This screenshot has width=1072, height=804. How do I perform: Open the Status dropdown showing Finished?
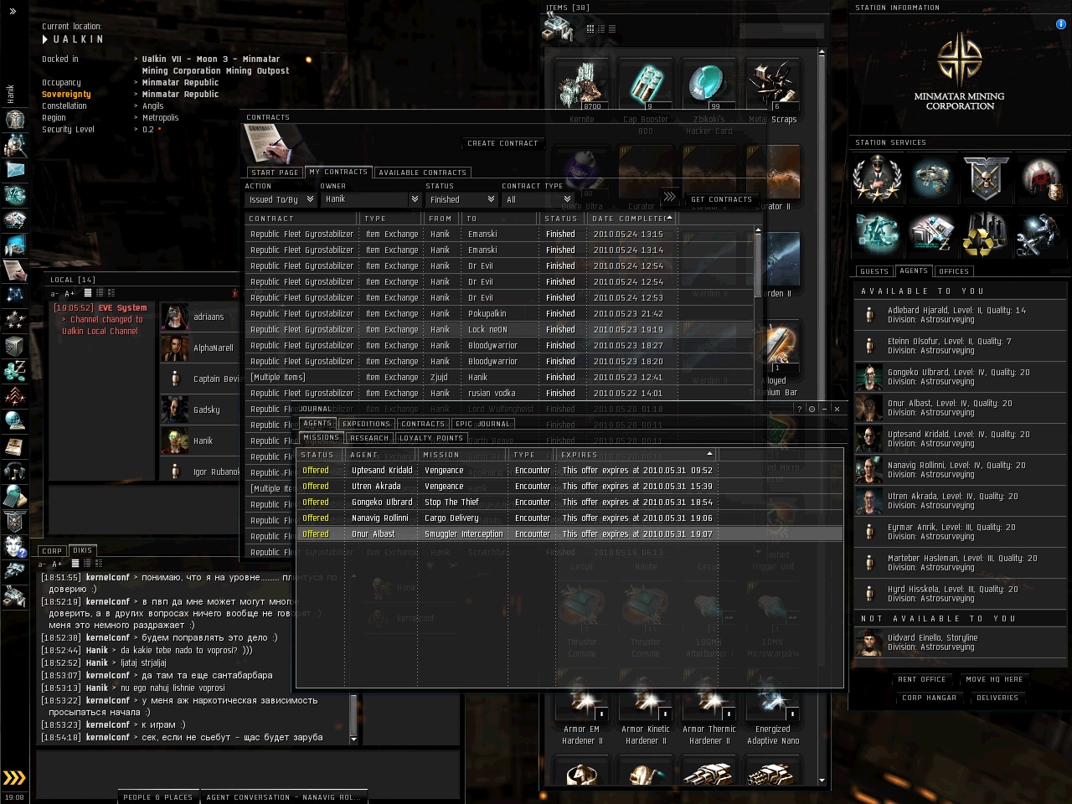tap(461, 199)
